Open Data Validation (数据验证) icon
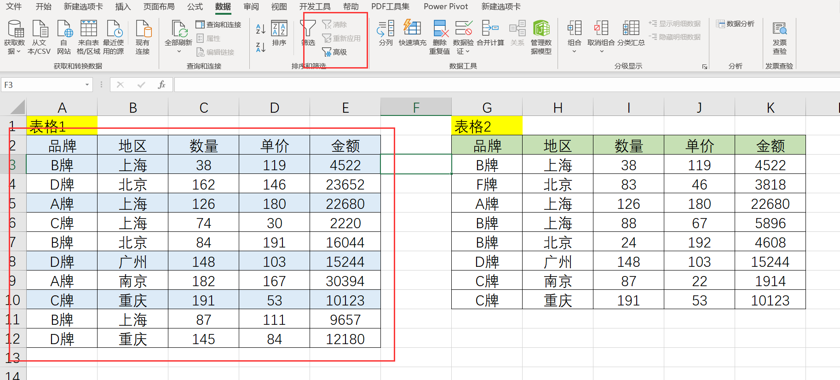This screenshot has height=380, width=840. point(463,29)
